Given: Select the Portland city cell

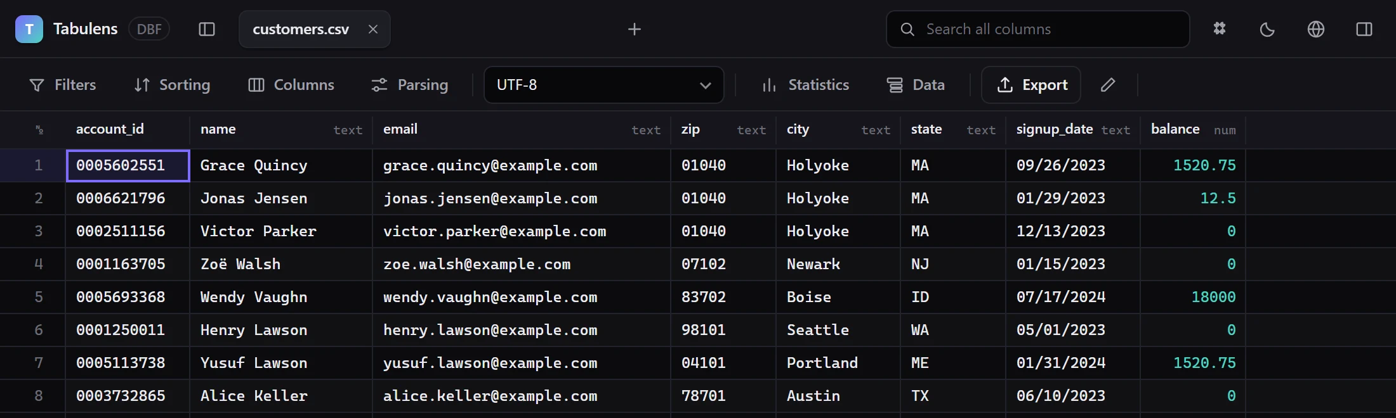Looking at the screenshot, I should tap(838, 364).
